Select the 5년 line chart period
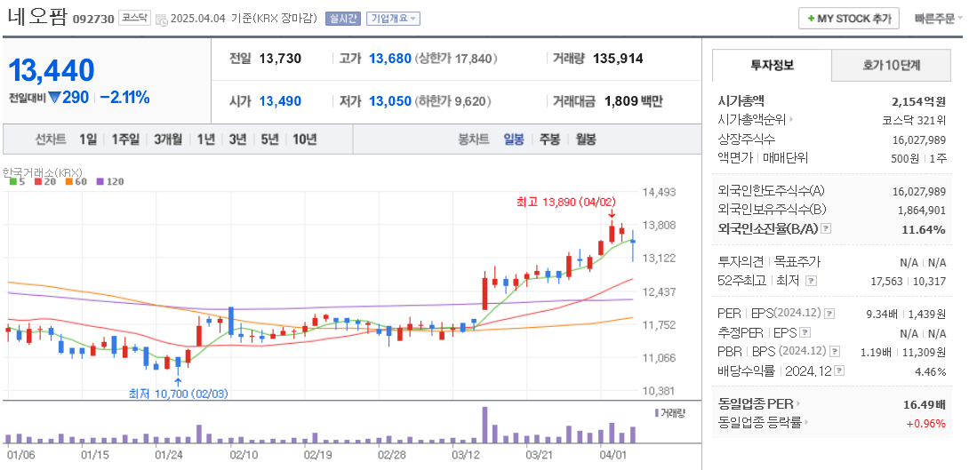This screenshot has height=470, width=969. point(269,139)
